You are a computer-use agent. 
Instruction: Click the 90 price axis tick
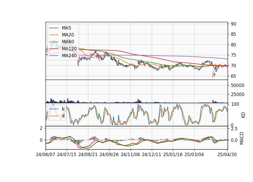[x=233, y=24]
